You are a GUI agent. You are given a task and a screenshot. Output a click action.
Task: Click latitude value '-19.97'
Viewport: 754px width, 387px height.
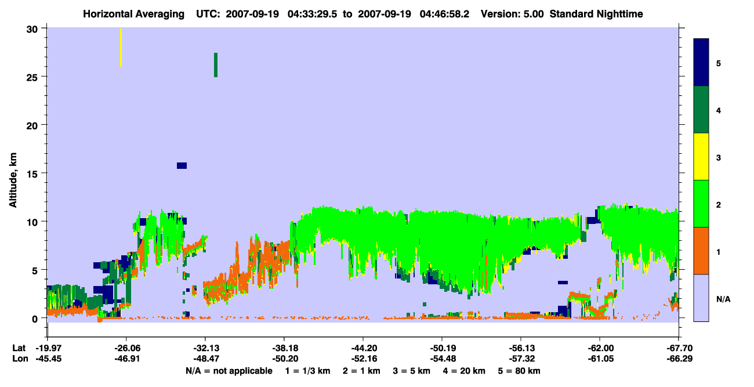click(48, 348)
